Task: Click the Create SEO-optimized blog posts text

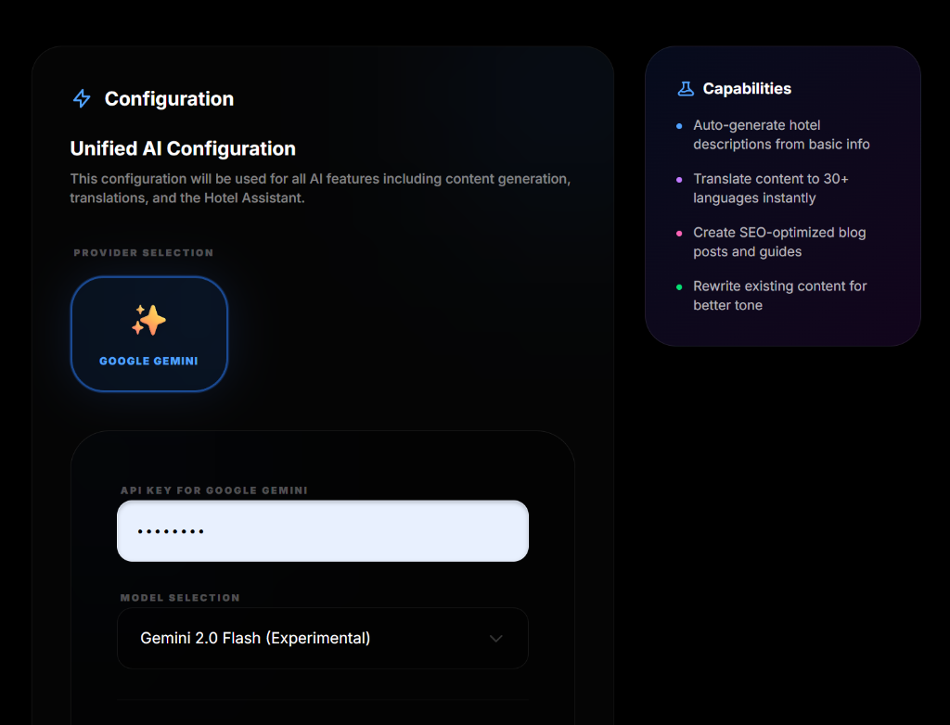Action: point(779,242)
